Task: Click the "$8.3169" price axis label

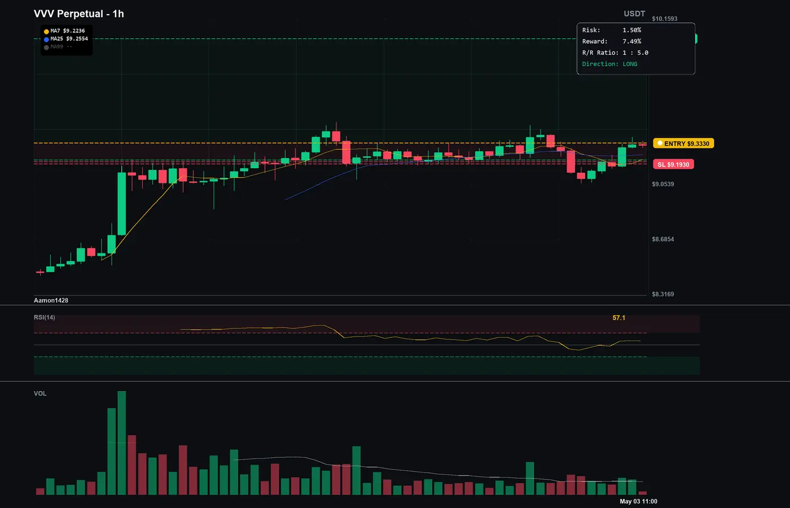Action: tap(663, 294)
